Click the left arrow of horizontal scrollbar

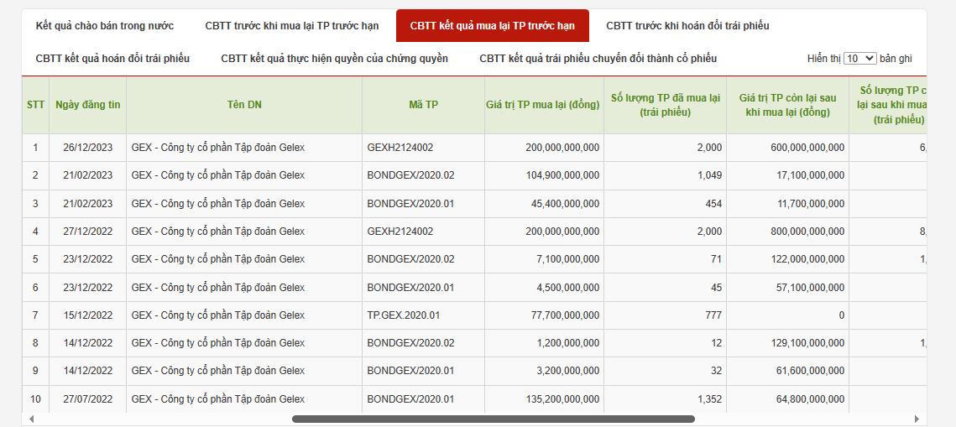(32, 419)
